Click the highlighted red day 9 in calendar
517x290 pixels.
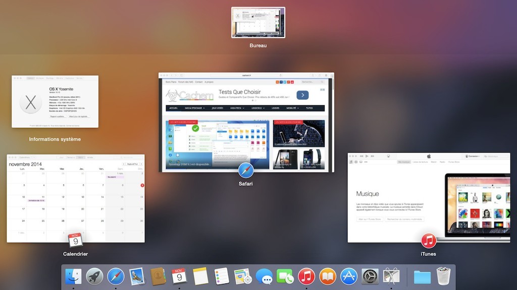[x=142, y=185]
